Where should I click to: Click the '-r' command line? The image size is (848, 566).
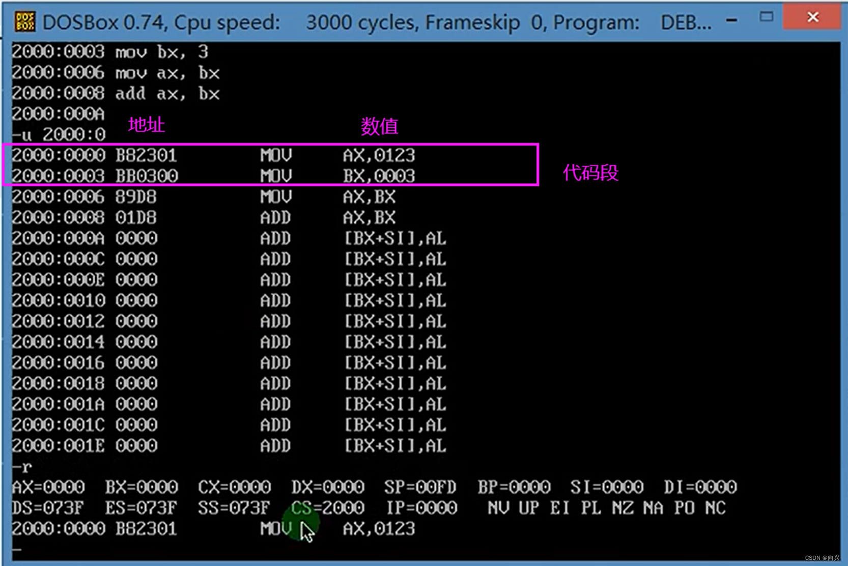(x=22, y=467)
